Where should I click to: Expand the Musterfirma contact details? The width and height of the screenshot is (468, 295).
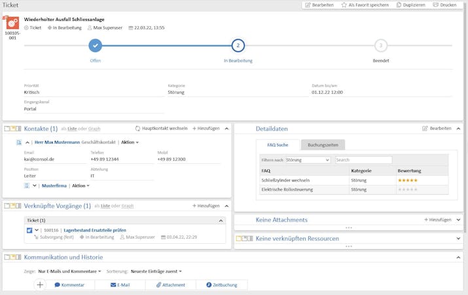(35, 186)
